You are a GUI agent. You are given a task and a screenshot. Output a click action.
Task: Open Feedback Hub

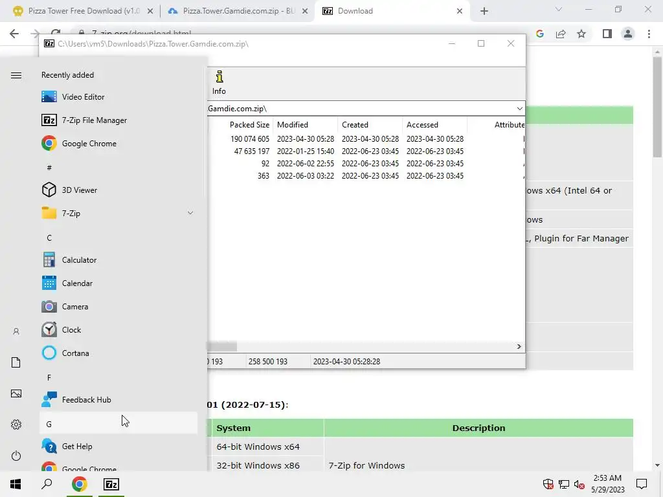coord(118,399)
